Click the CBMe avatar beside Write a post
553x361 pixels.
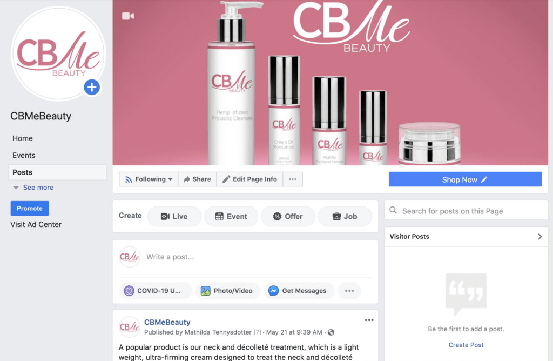click(x=130, y=257)
